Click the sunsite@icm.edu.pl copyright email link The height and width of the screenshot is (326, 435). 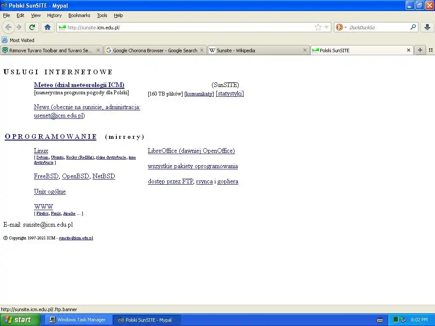click(x=76, y=238)
